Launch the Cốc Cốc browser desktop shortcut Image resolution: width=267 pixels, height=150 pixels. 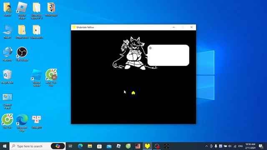pyautogui.click(x=8, y=121)
